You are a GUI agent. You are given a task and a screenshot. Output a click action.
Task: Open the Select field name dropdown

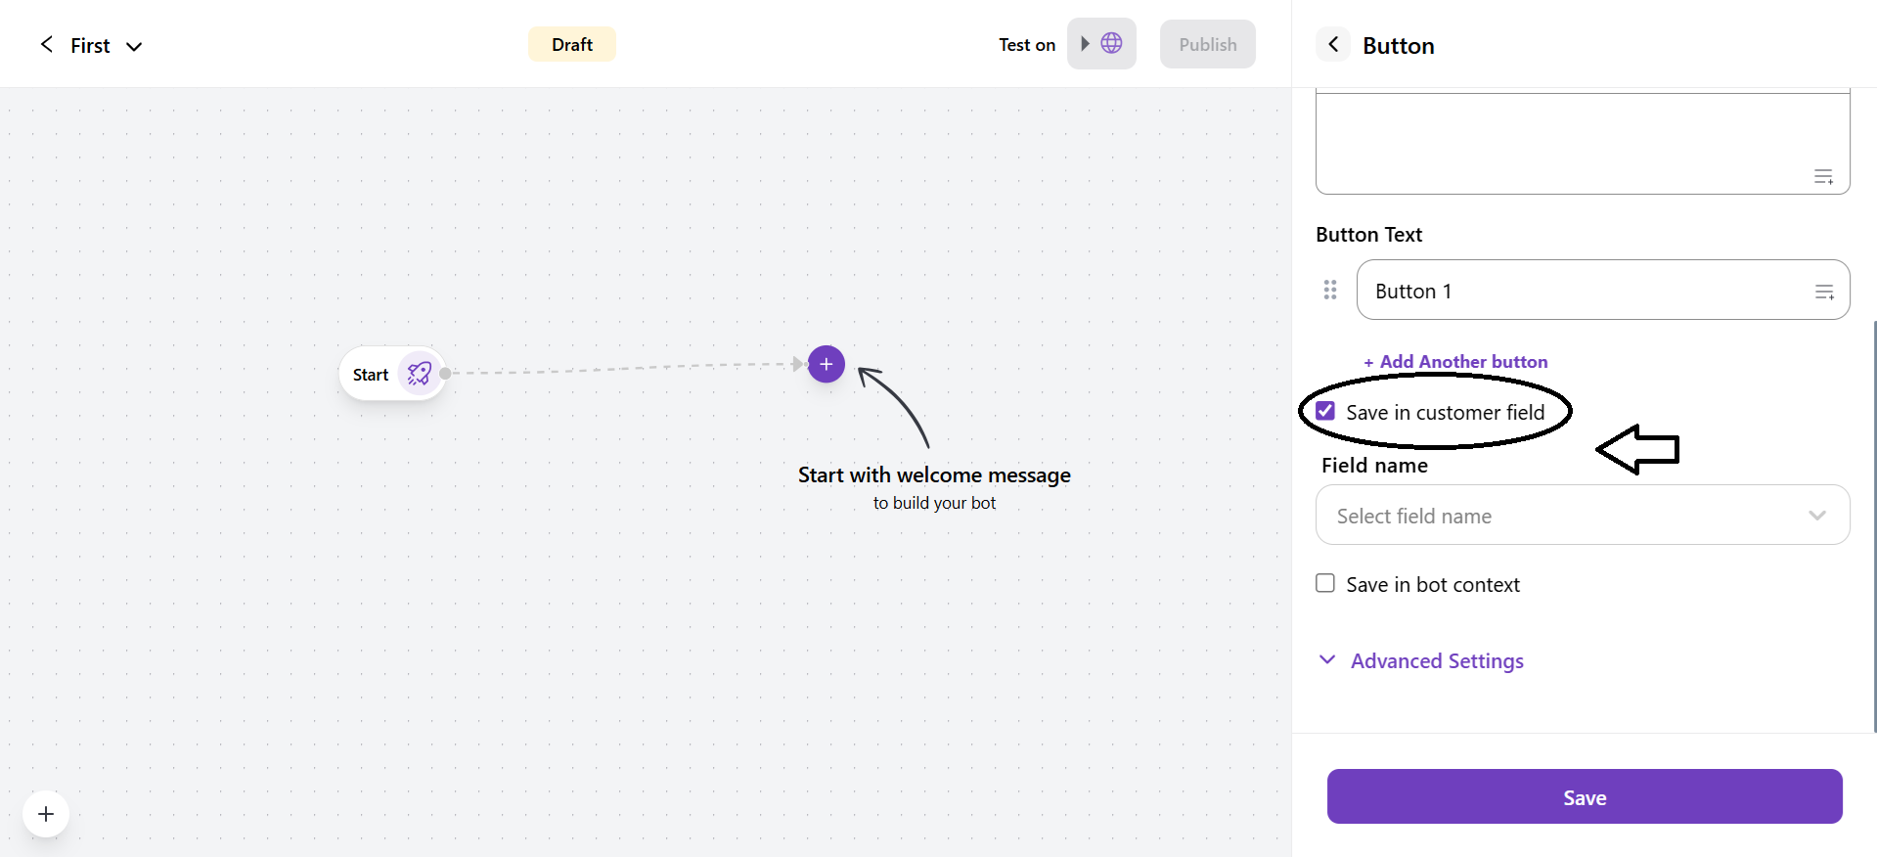(x=1583, y=516)
